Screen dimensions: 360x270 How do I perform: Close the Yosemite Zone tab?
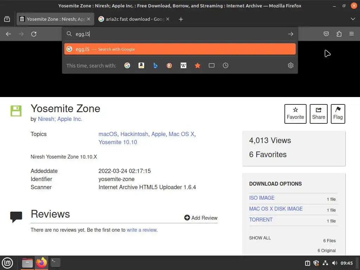pyautogui.click(x=89, y=19)
